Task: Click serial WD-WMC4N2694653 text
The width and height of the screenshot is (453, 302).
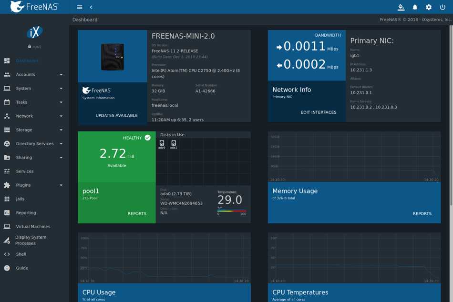Action: [x=181, y=203]
